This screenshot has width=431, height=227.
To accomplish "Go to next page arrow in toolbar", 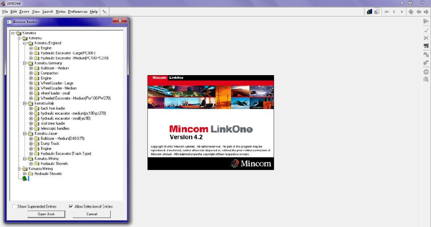I will click(x=402, y=12).
